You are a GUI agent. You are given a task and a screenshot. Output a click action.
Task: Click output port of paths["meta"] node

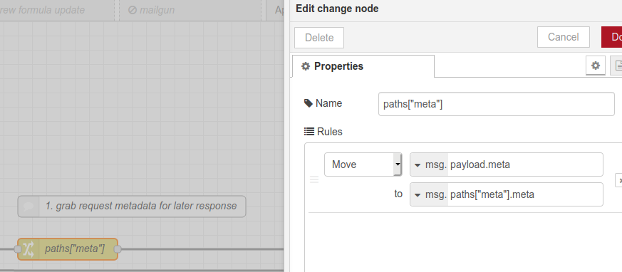(118, 249)
